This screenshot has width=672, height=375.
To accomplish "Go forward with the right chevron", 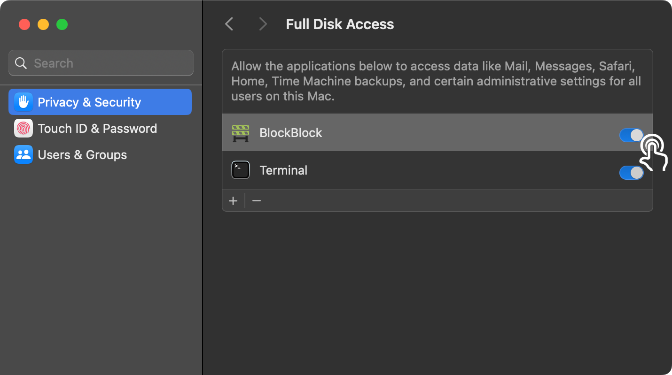I will [263, 24].
